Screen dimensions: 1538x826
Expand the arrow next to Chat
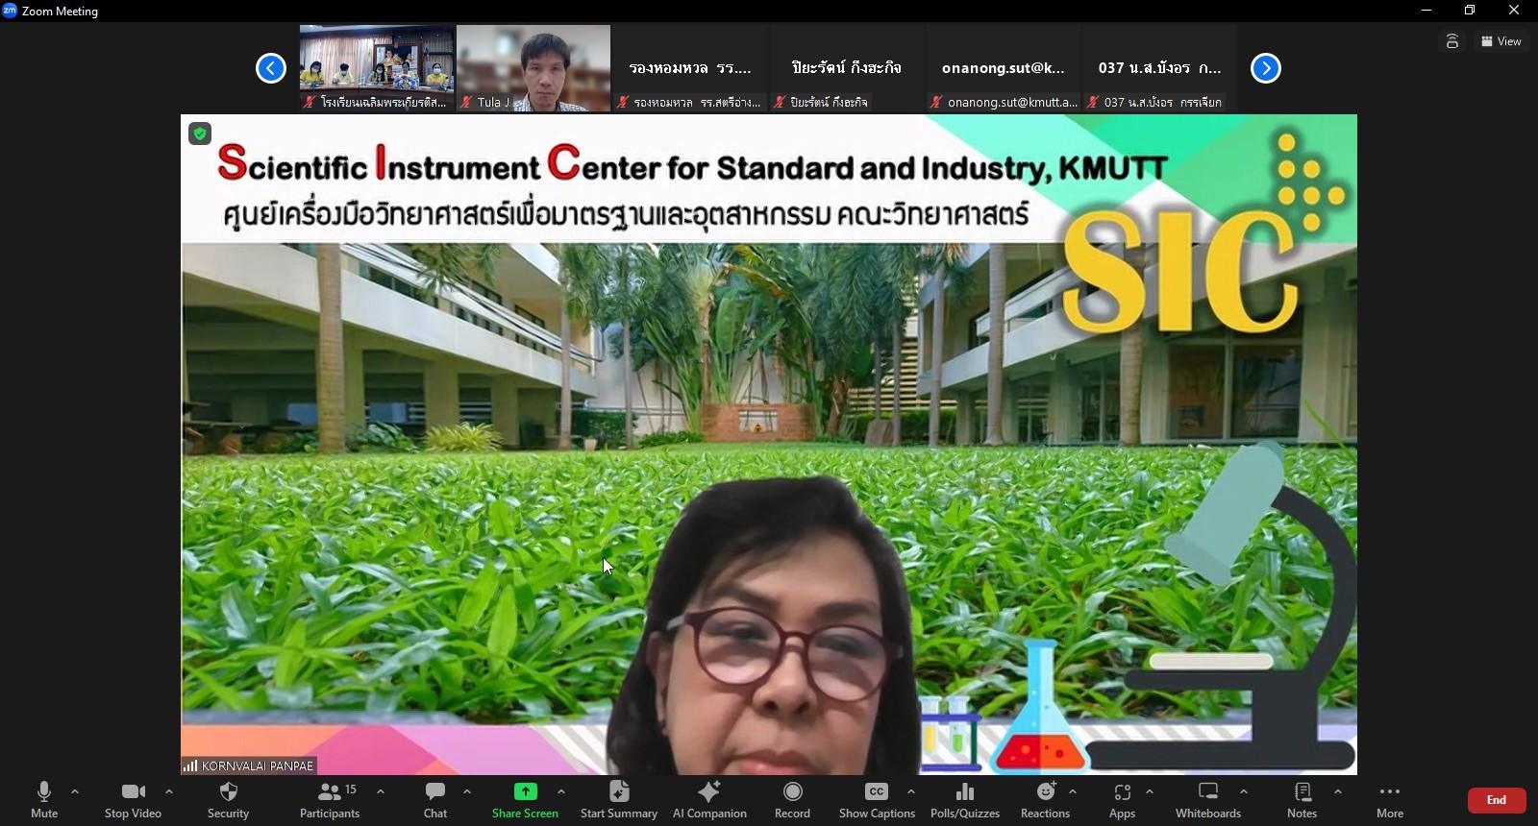pos(467,792)
